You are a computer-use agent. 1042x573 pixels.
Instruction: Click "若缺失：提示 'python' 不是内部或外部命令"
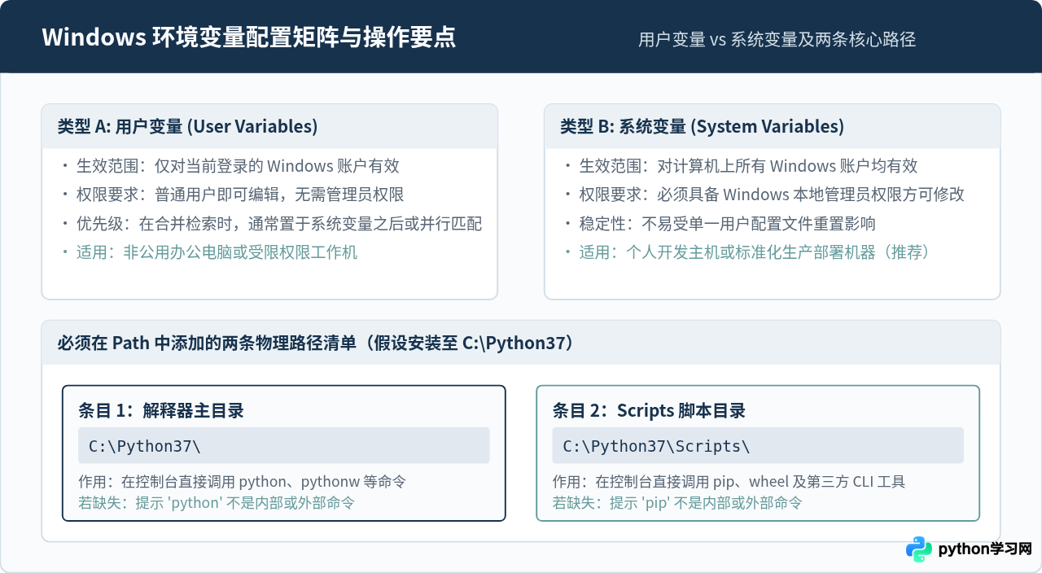(217, 502)
